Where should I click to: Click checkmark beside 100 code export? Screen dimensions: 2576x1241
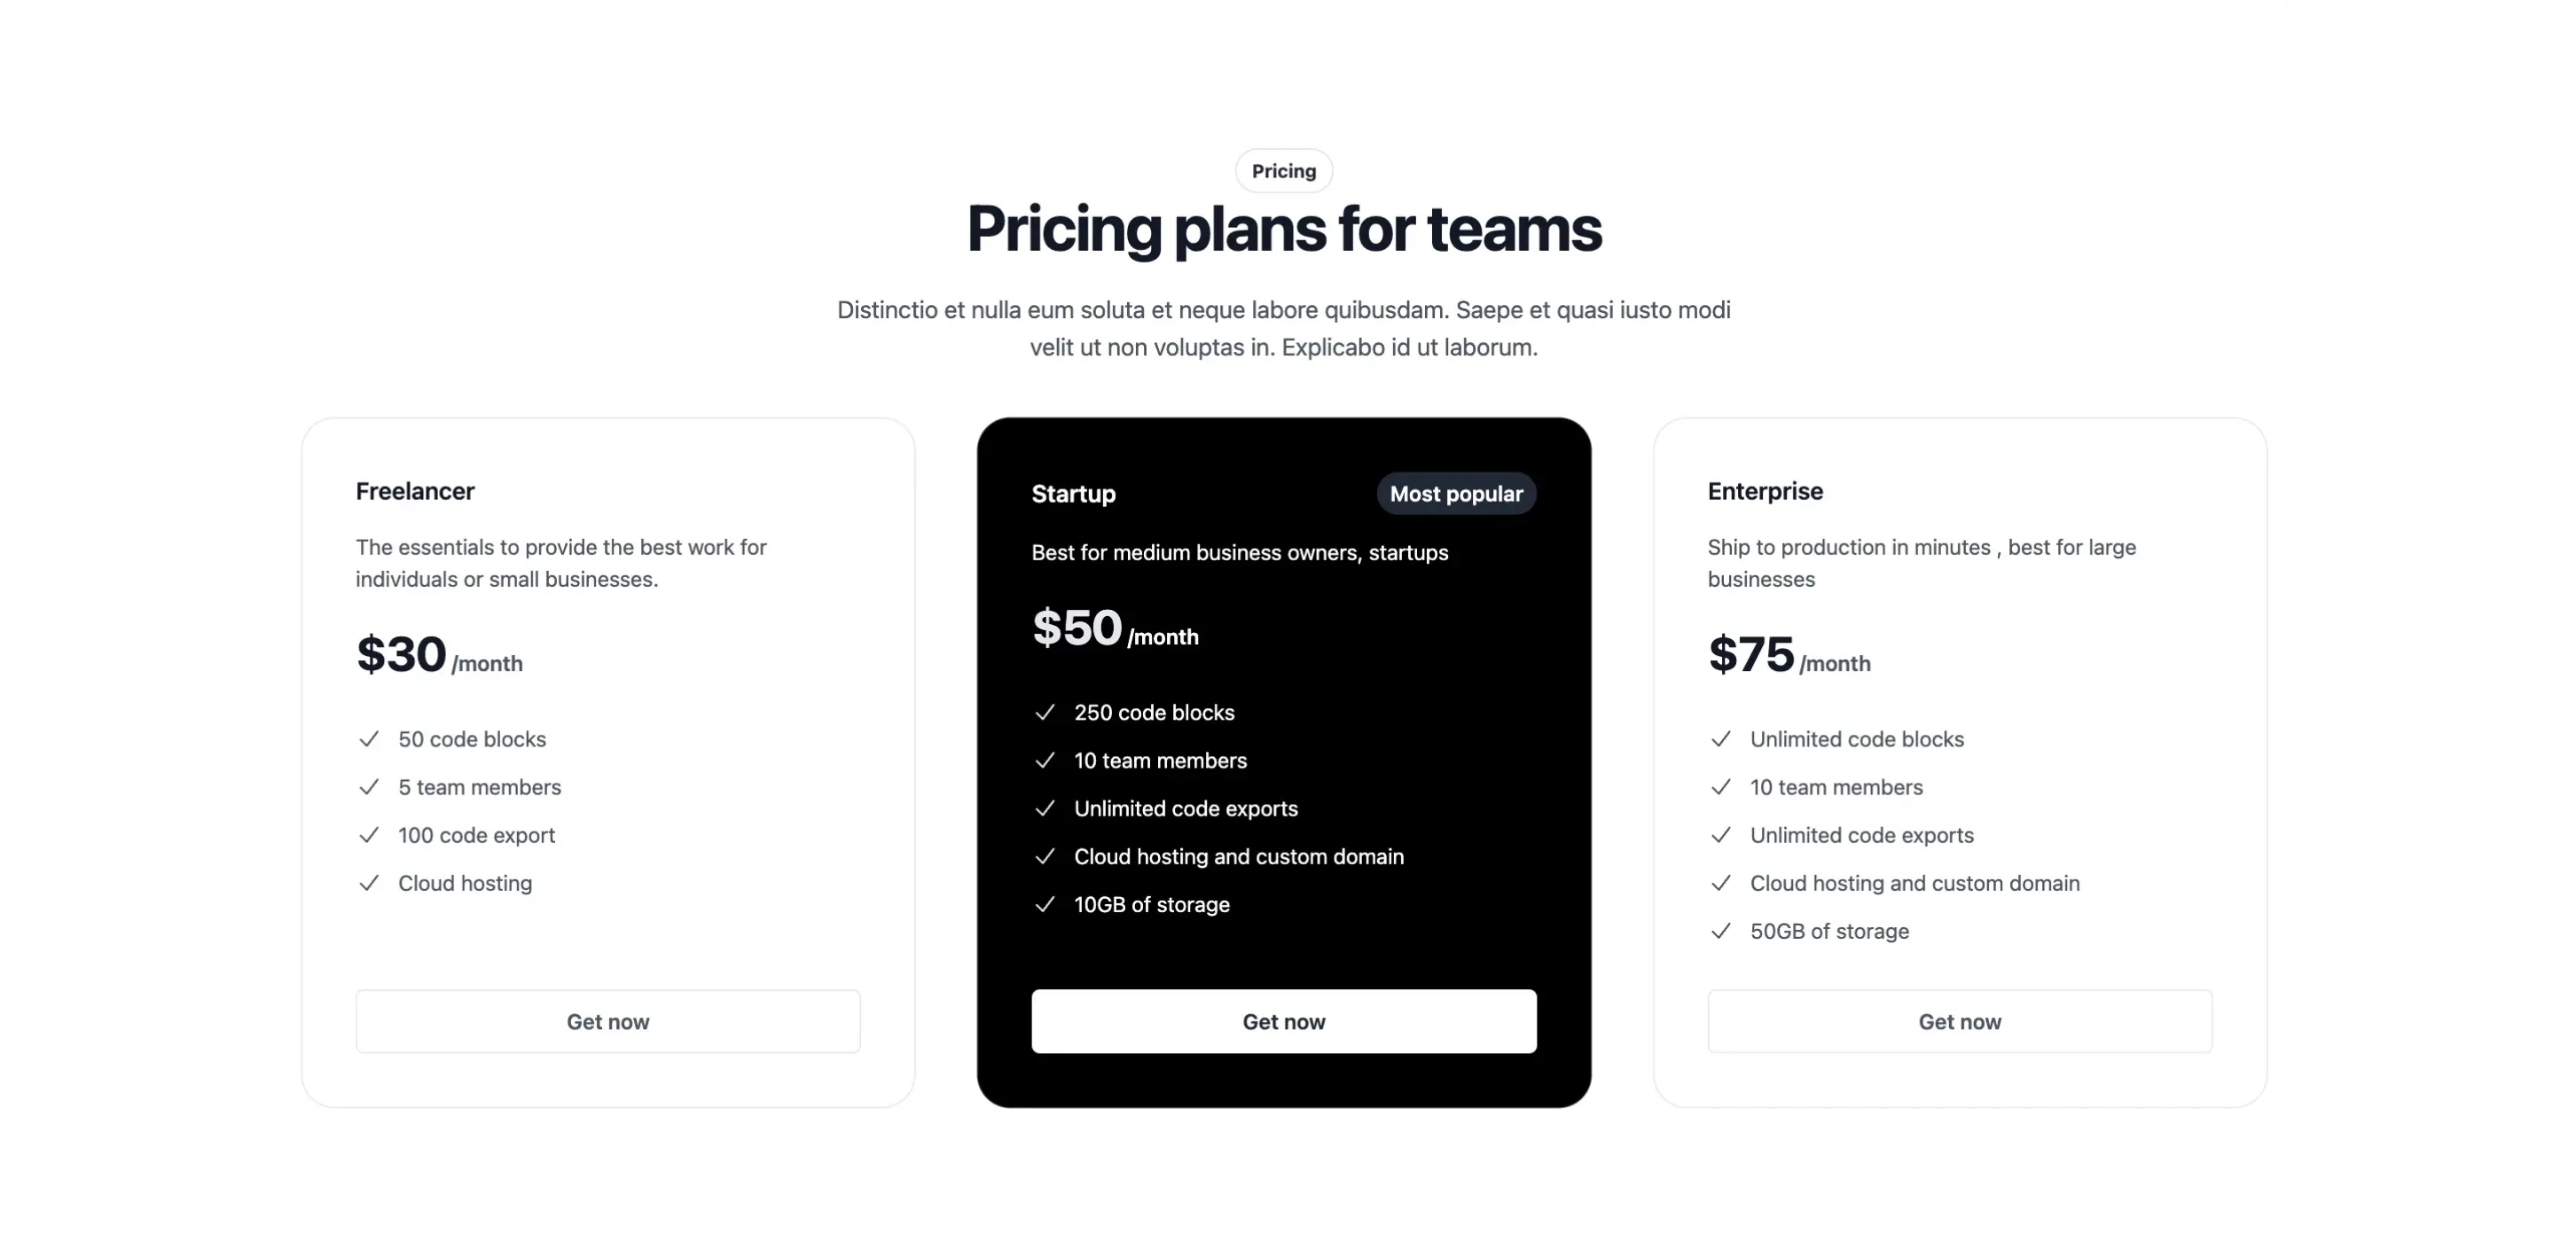pyautogui.click(x=369, y=835)
